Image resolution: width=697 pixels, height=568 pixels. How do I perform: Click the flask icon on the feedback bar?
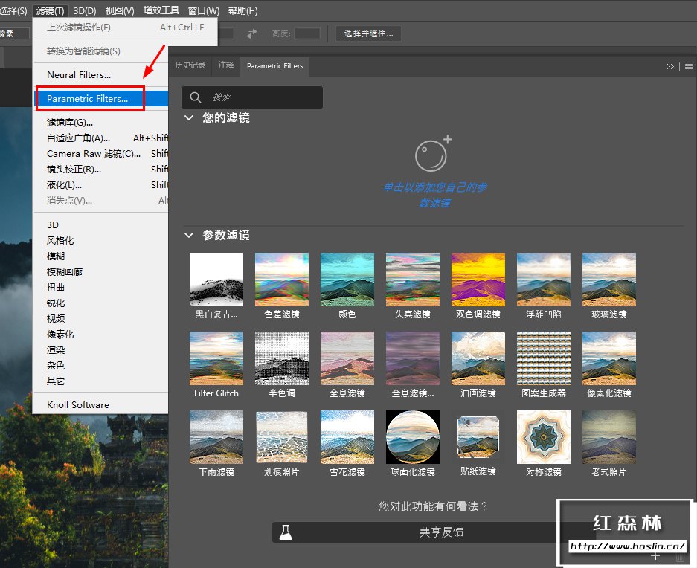click(286, 532)
